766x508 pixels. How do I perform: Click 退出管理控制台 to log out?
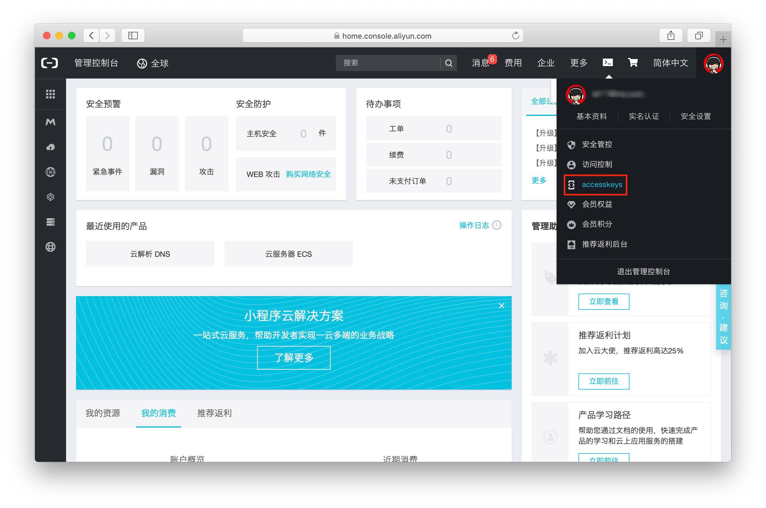coord(643,271)
